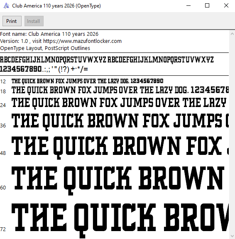235x239 pixels.
Task: Click the size label 36
Action: pos(3,126)
